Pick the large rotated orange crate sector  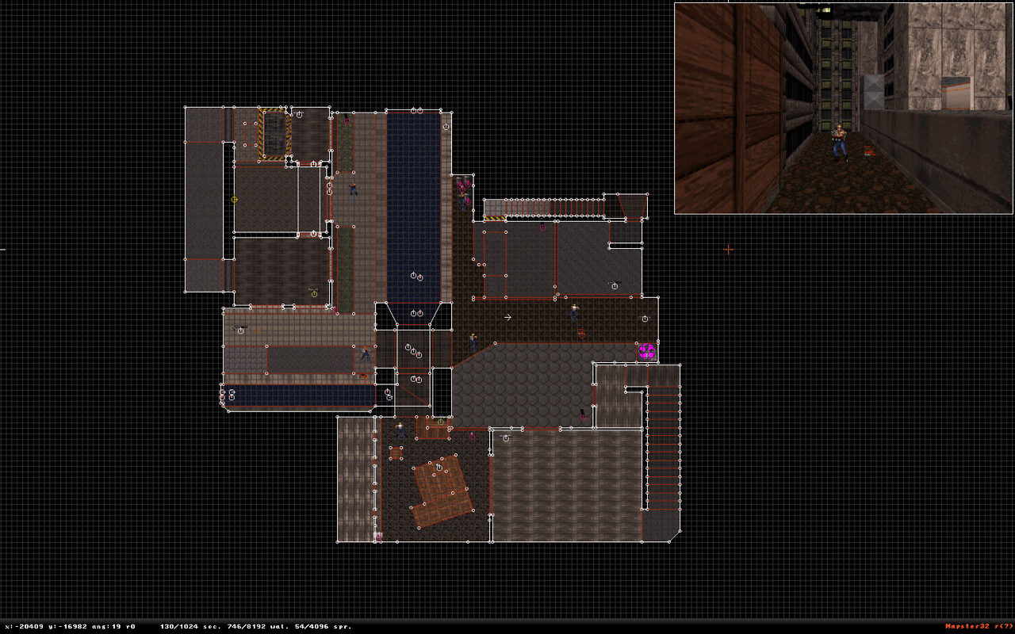point(442,491)
